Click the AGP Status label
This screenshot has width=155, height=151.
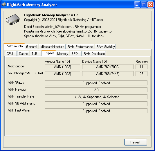tap(16, 82)
